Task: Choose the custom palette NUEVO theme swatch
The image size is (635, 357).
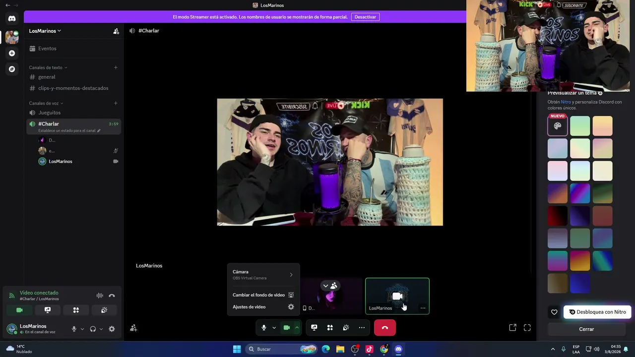Action: pos(558,126)
